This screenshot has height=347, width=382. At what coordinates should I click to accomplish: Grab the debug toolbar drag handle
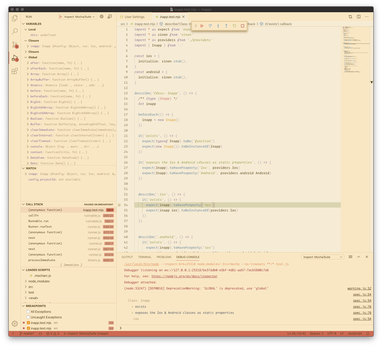tap(196, 26)
